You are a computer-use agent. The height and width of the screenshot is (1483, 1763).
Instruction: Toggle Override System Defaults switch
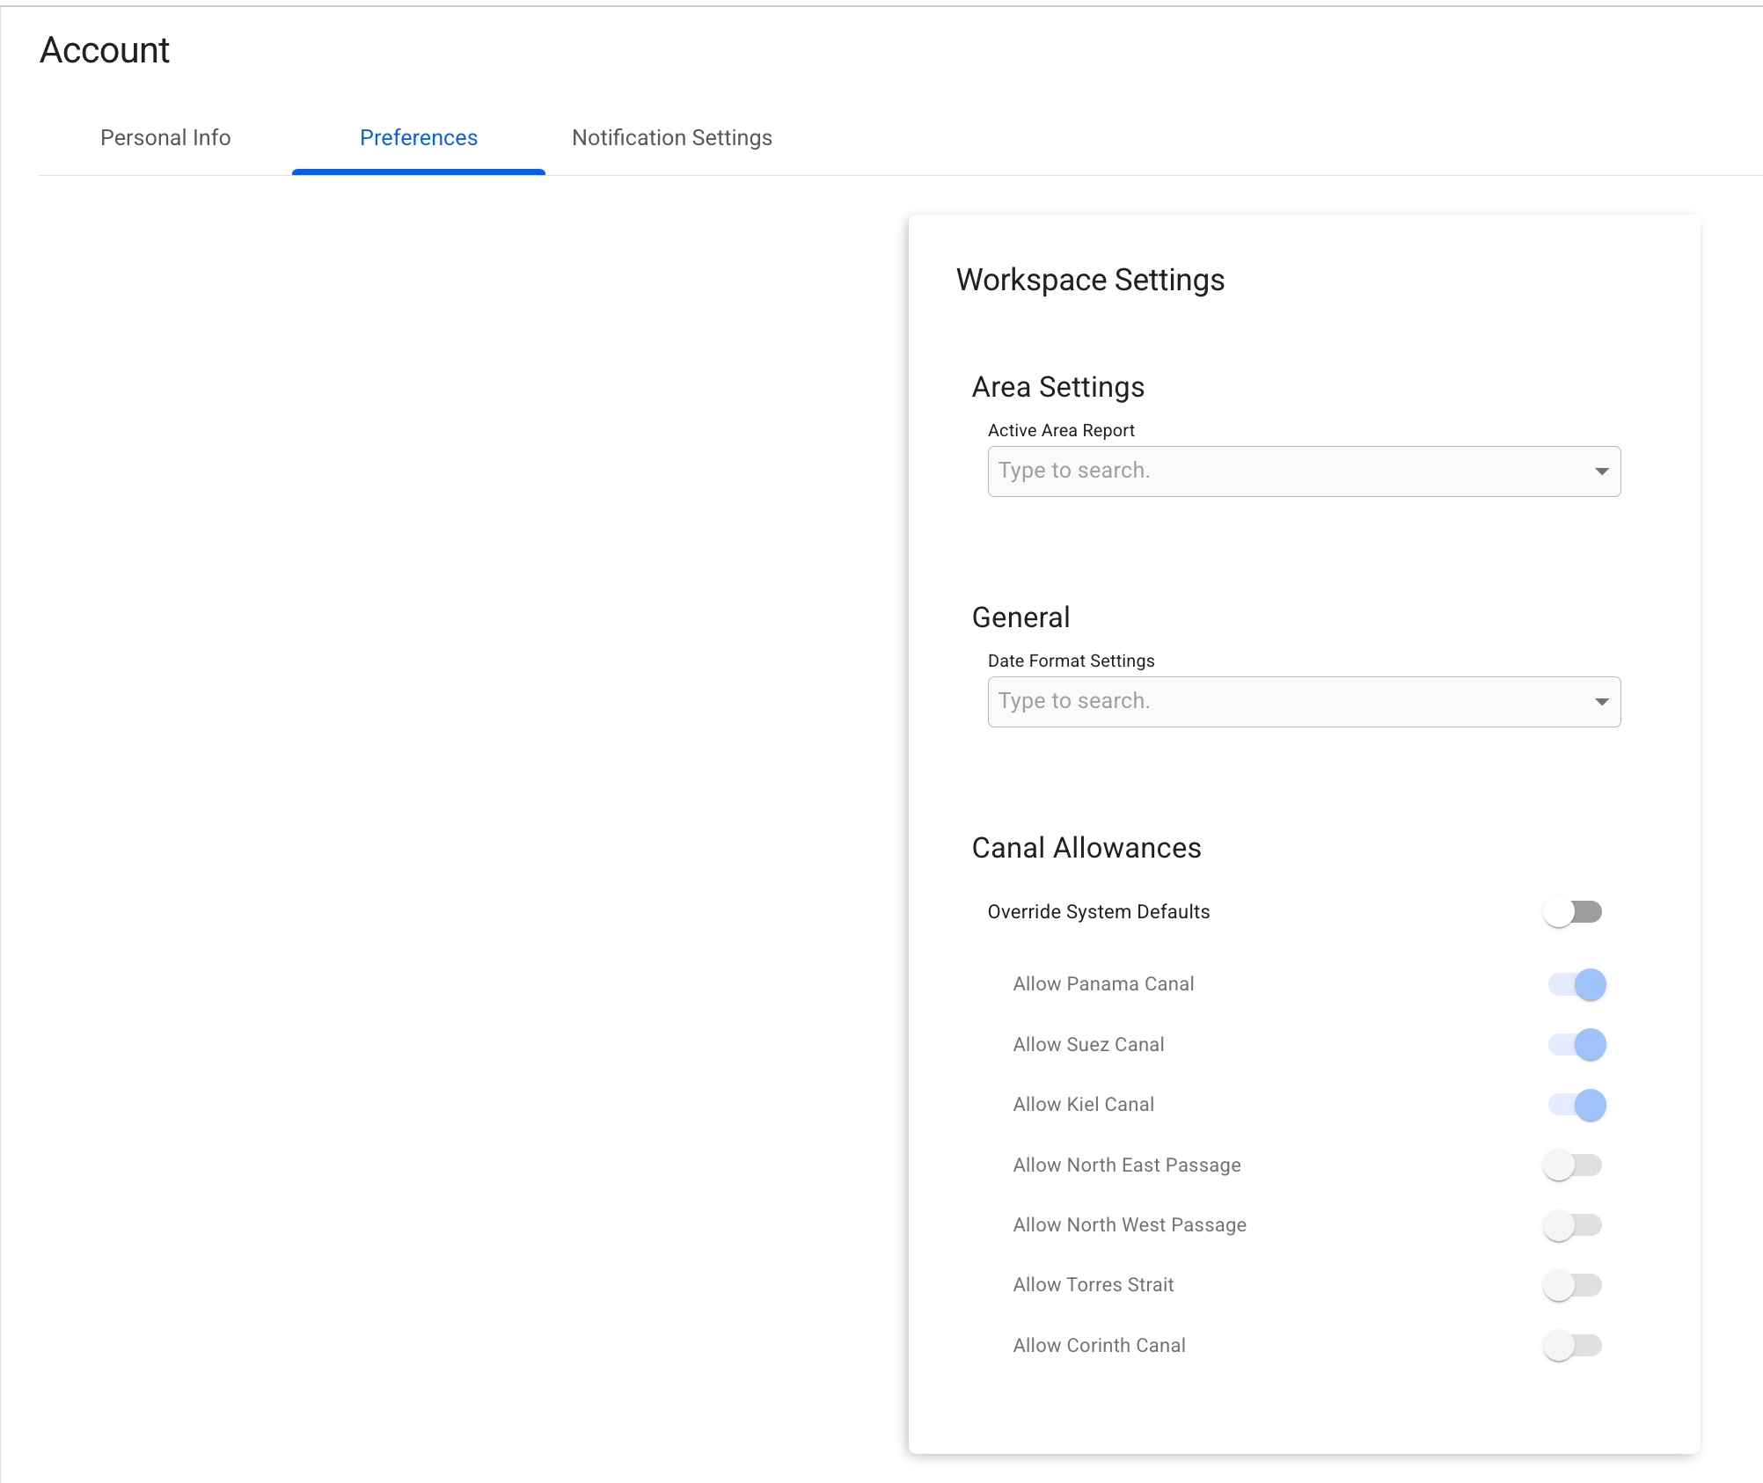[x=1573, y=912]
